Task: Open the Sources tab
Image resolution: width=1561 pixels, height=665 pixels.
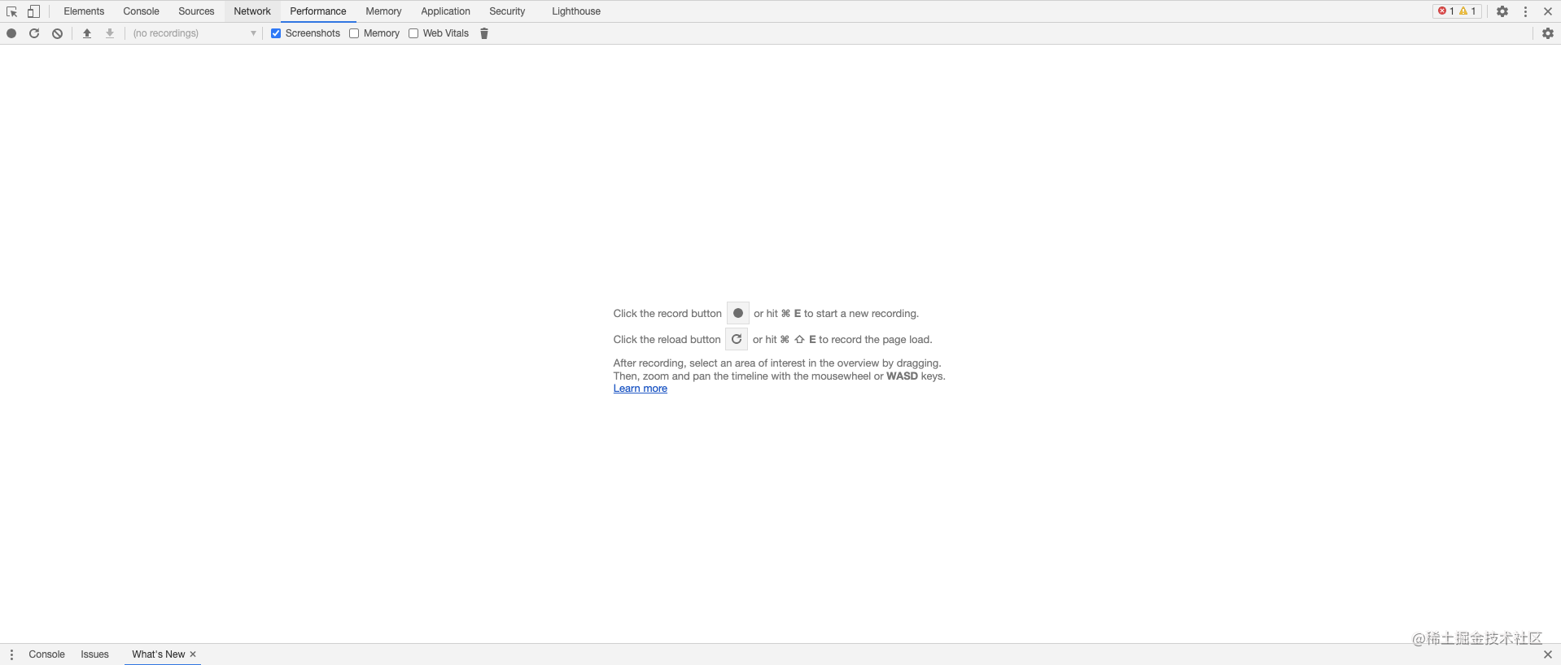Action: [196, 11]
